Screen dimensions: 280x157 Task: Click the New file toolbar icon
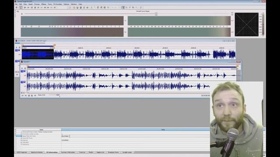pos(70,7)
